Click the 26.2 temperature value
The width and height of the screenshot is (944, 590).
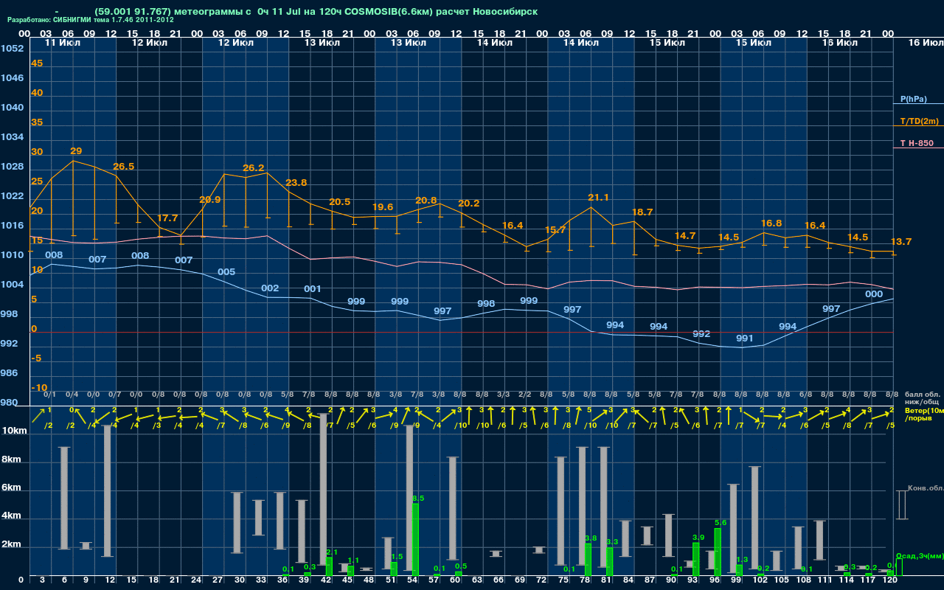253,168
